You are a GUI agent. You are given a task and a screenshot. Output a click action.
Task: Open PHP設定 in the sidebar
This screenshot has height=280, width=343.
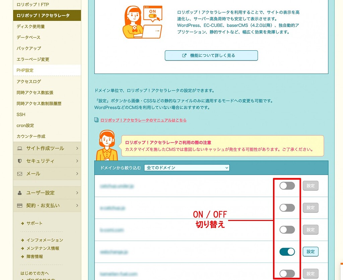coord(25,70)
